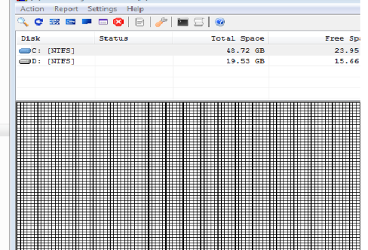Click the Analyze magnifying glass icon

point(22,22)
